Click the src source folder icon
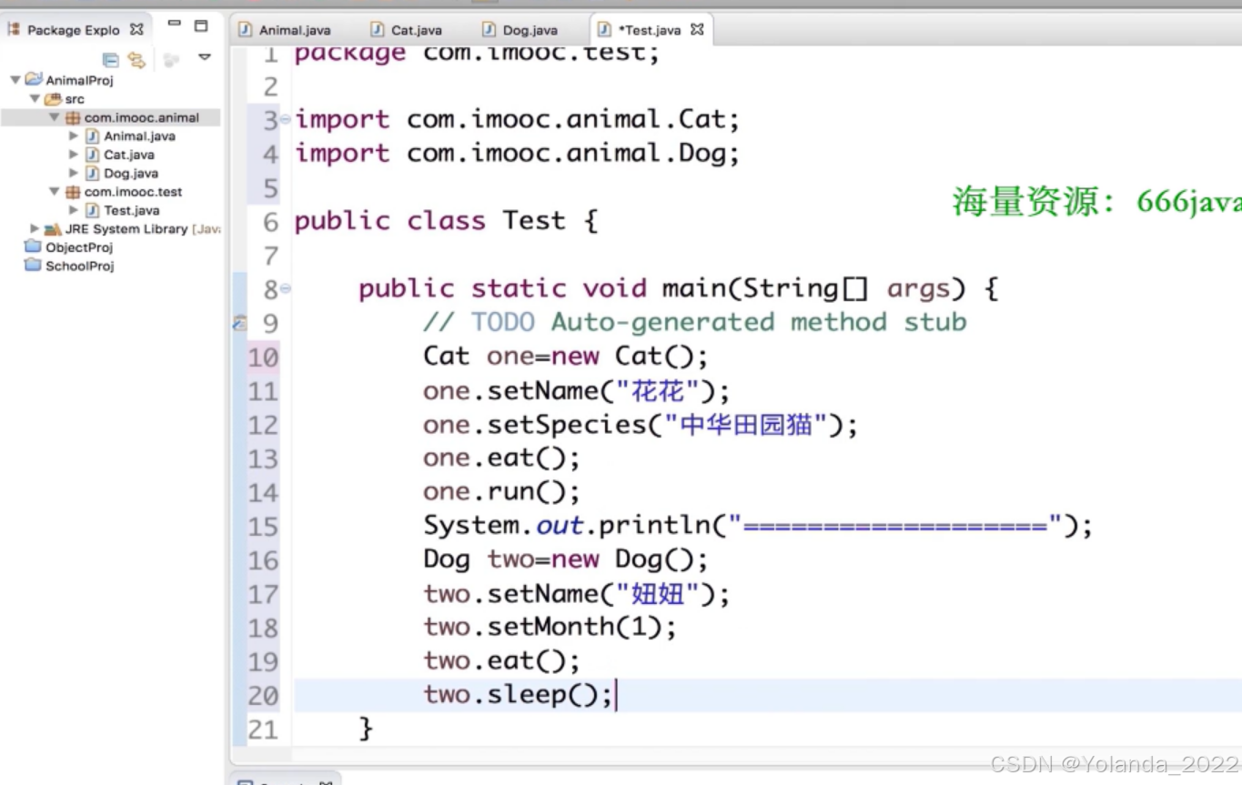This screenshot has width=1242, height=785. (x=53, y=98)
